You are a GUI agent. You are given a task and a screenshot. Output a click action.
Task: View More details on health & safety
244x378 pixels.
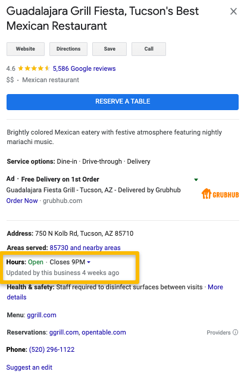coord(215,287)
